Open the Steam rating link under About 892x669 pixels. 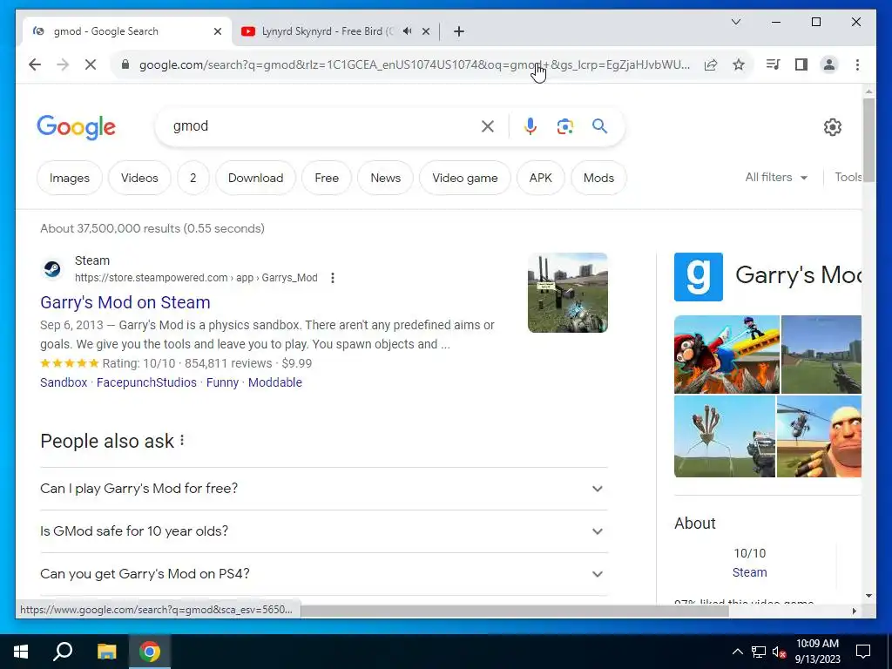(x=749, y=572)
